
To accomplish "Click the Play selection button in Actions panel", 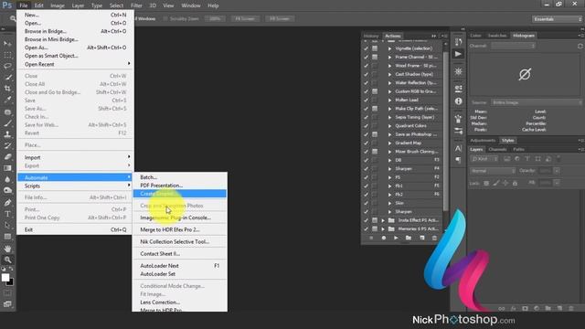I will tap(396, 238).
